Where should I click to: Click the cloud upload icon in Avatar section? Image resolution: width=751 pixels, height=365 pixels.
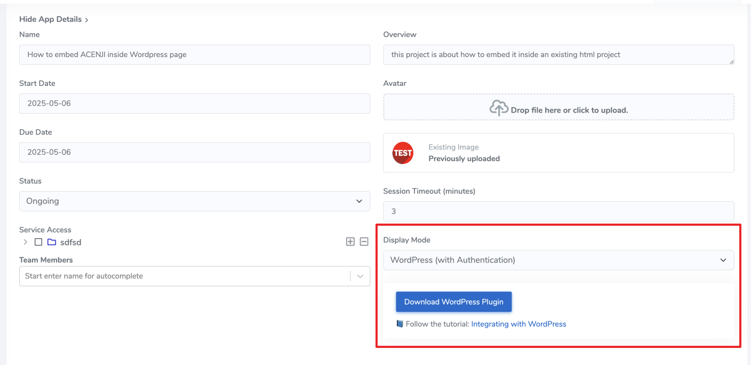pyautogui.click(x=499, y=107)
